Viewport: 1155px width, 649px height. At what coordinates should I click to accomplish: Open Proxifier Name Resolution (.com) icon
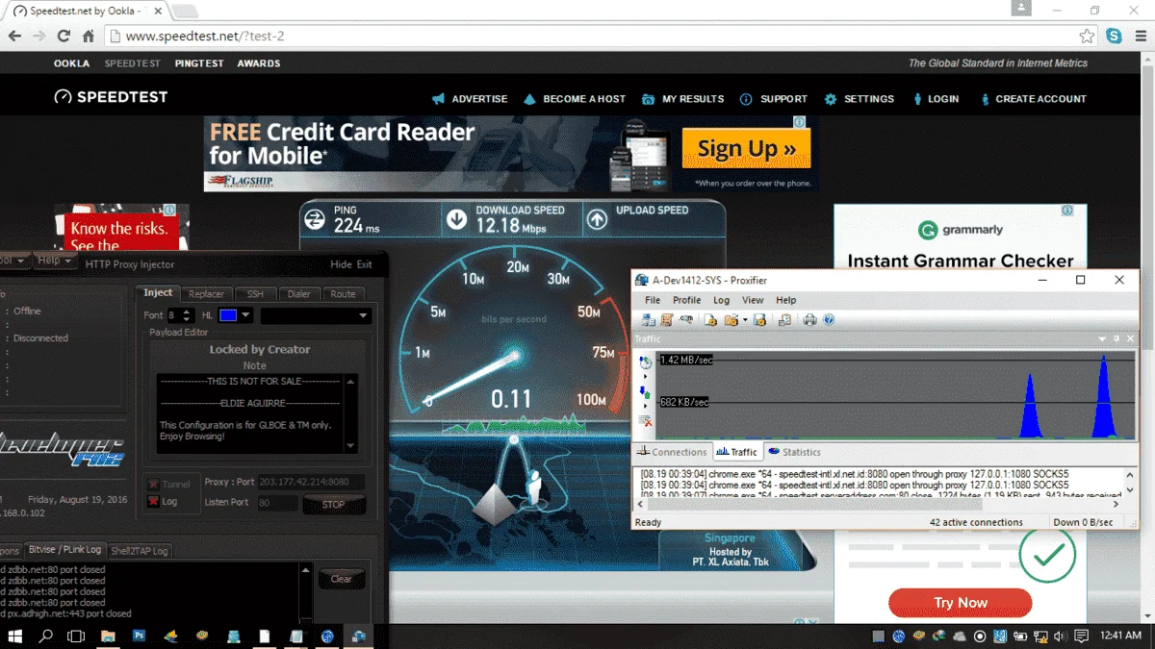[x=686, y=320]
